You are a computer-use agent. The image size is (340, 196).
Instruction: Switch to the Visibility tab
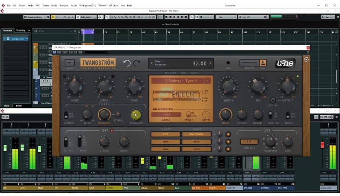(x=20, y=30)
